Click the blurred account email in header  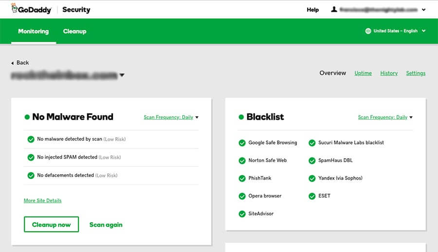pos(379,10)
